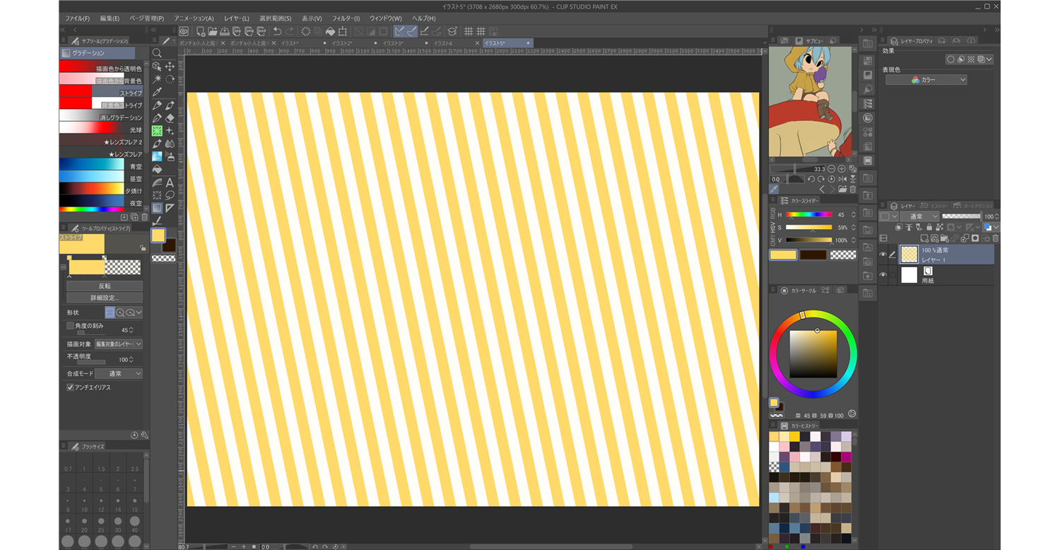Switch to the イラスト4 document tab
Screen dimensions: 1060x550
(442, 43)
